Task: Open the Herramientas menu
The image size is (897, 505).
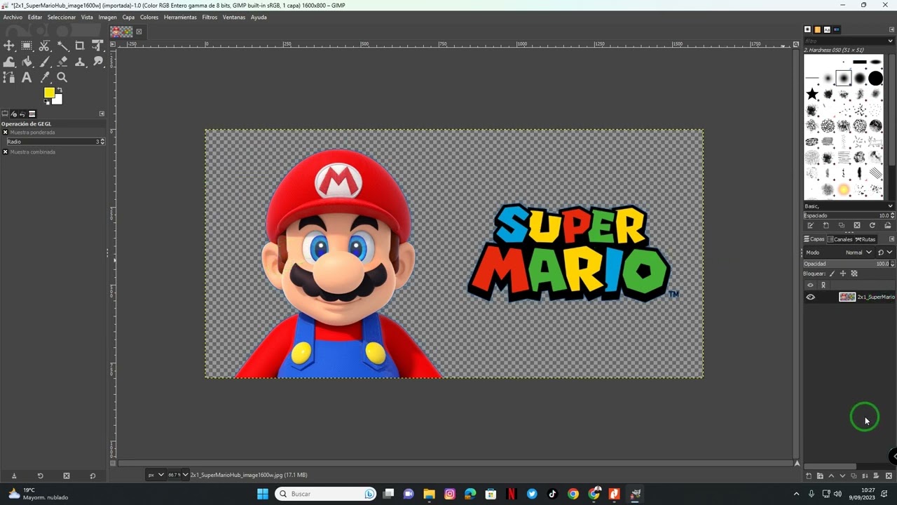Action: pos(180,17)
